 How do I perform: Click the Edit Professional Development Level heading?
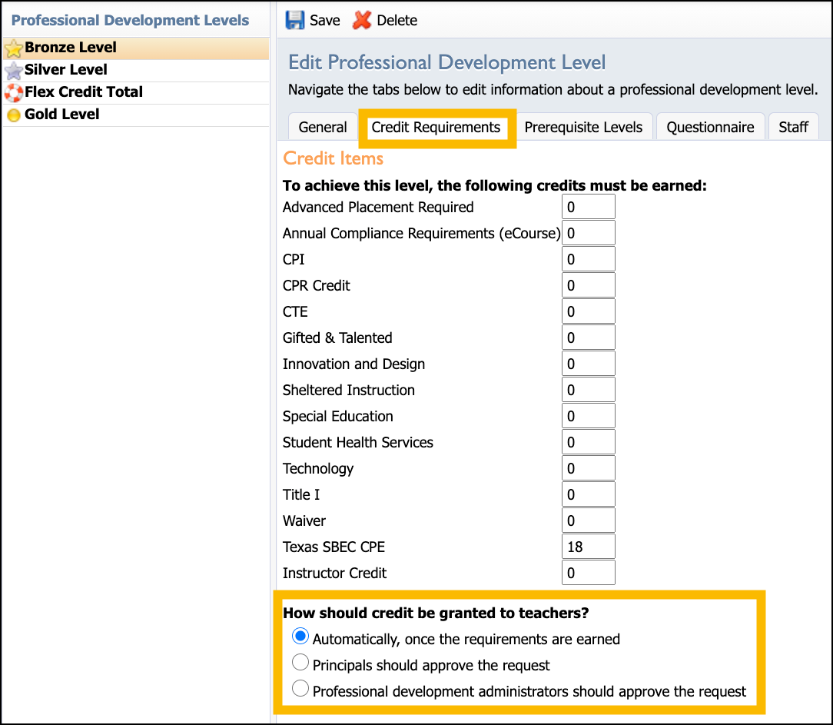click(446, 63)
